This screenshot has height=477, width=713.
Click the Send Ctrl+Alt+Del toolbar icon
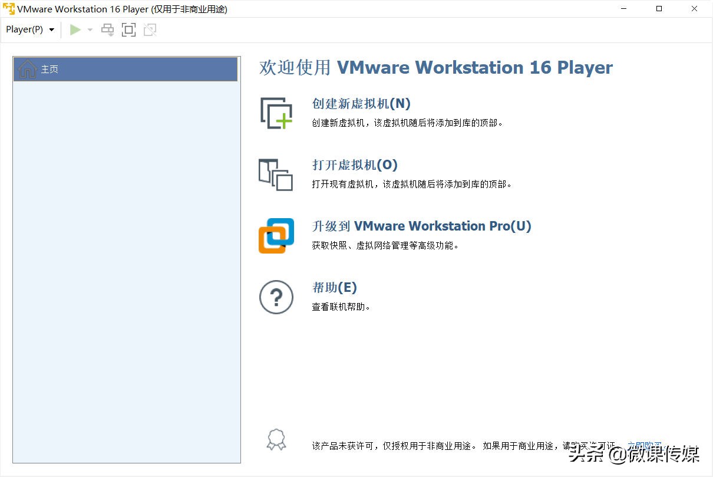tap(107, 29)
